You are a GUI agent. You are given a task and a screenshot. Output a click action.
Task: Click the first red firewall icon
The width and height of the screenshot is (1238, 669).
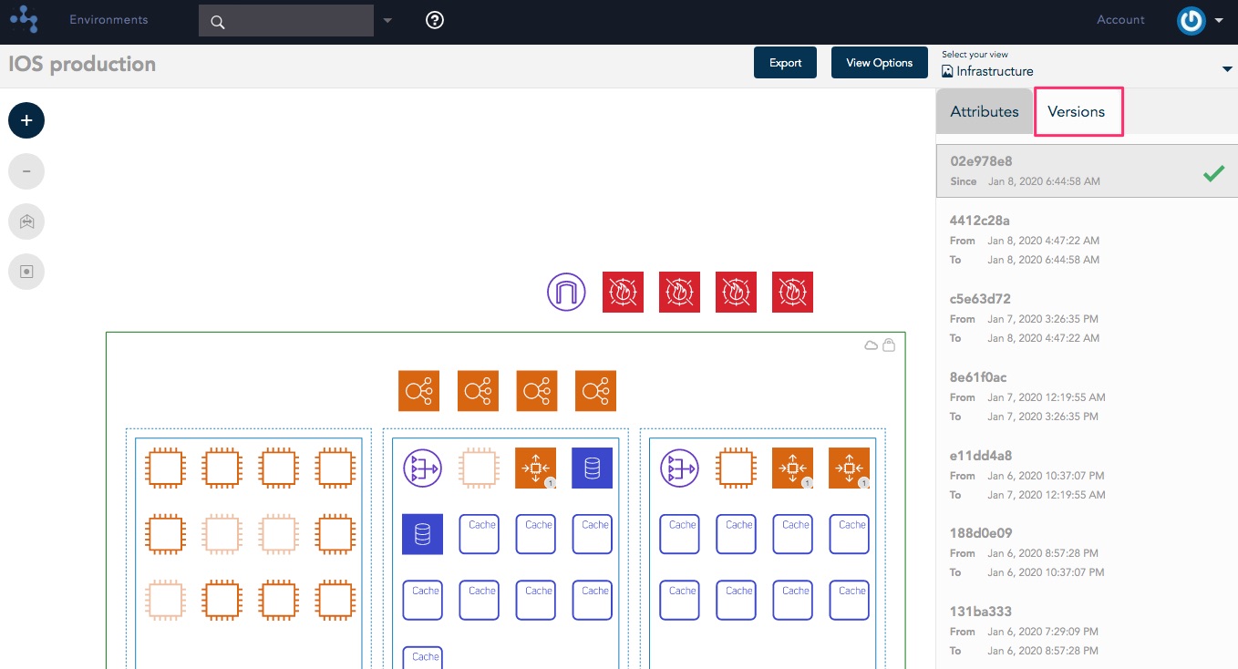(623, 292)
